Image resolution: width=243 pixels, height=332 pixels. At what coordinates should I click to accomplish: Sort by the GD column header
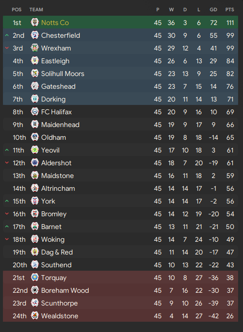(x=214, y=9)
